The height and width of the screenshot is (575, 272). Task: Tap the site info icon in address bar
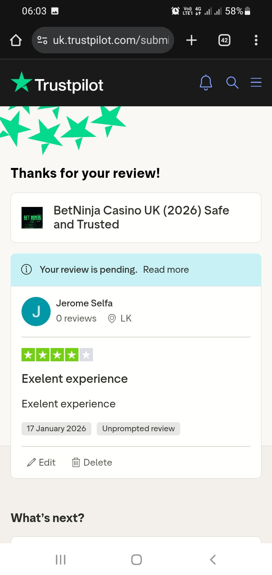click(42, 40)
